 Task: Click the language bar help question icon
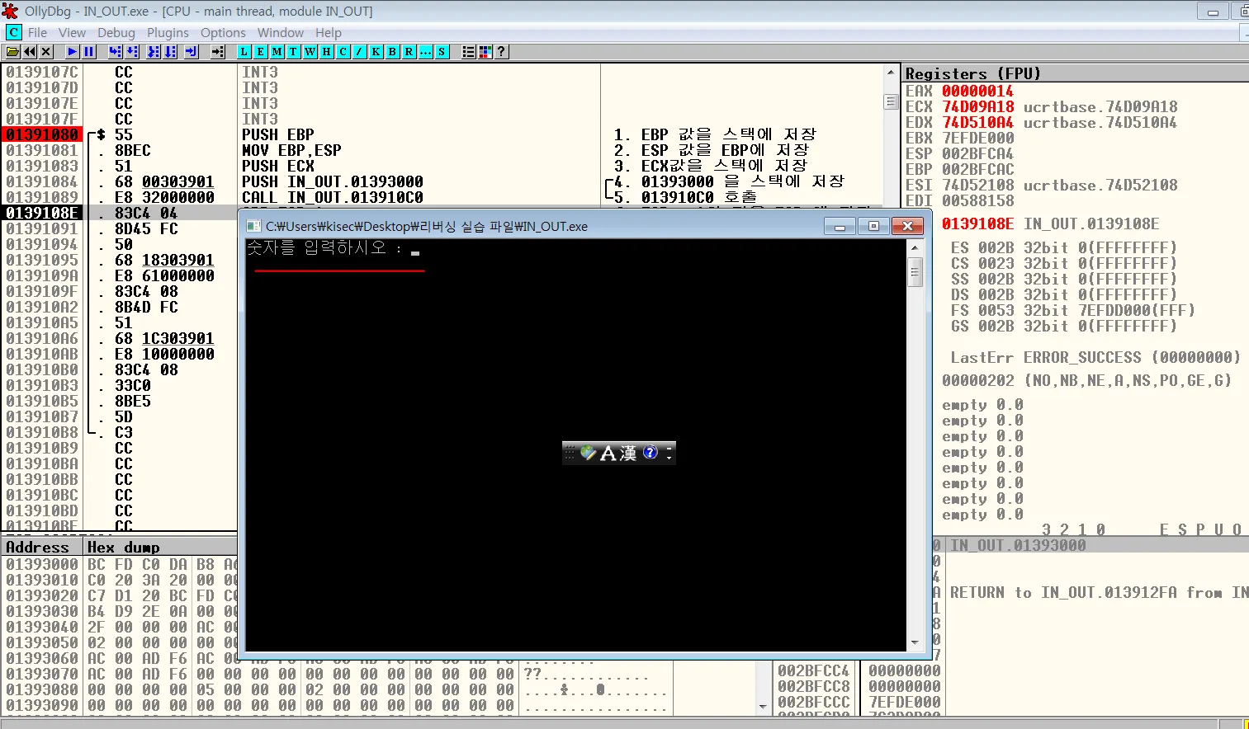(651, 452)
